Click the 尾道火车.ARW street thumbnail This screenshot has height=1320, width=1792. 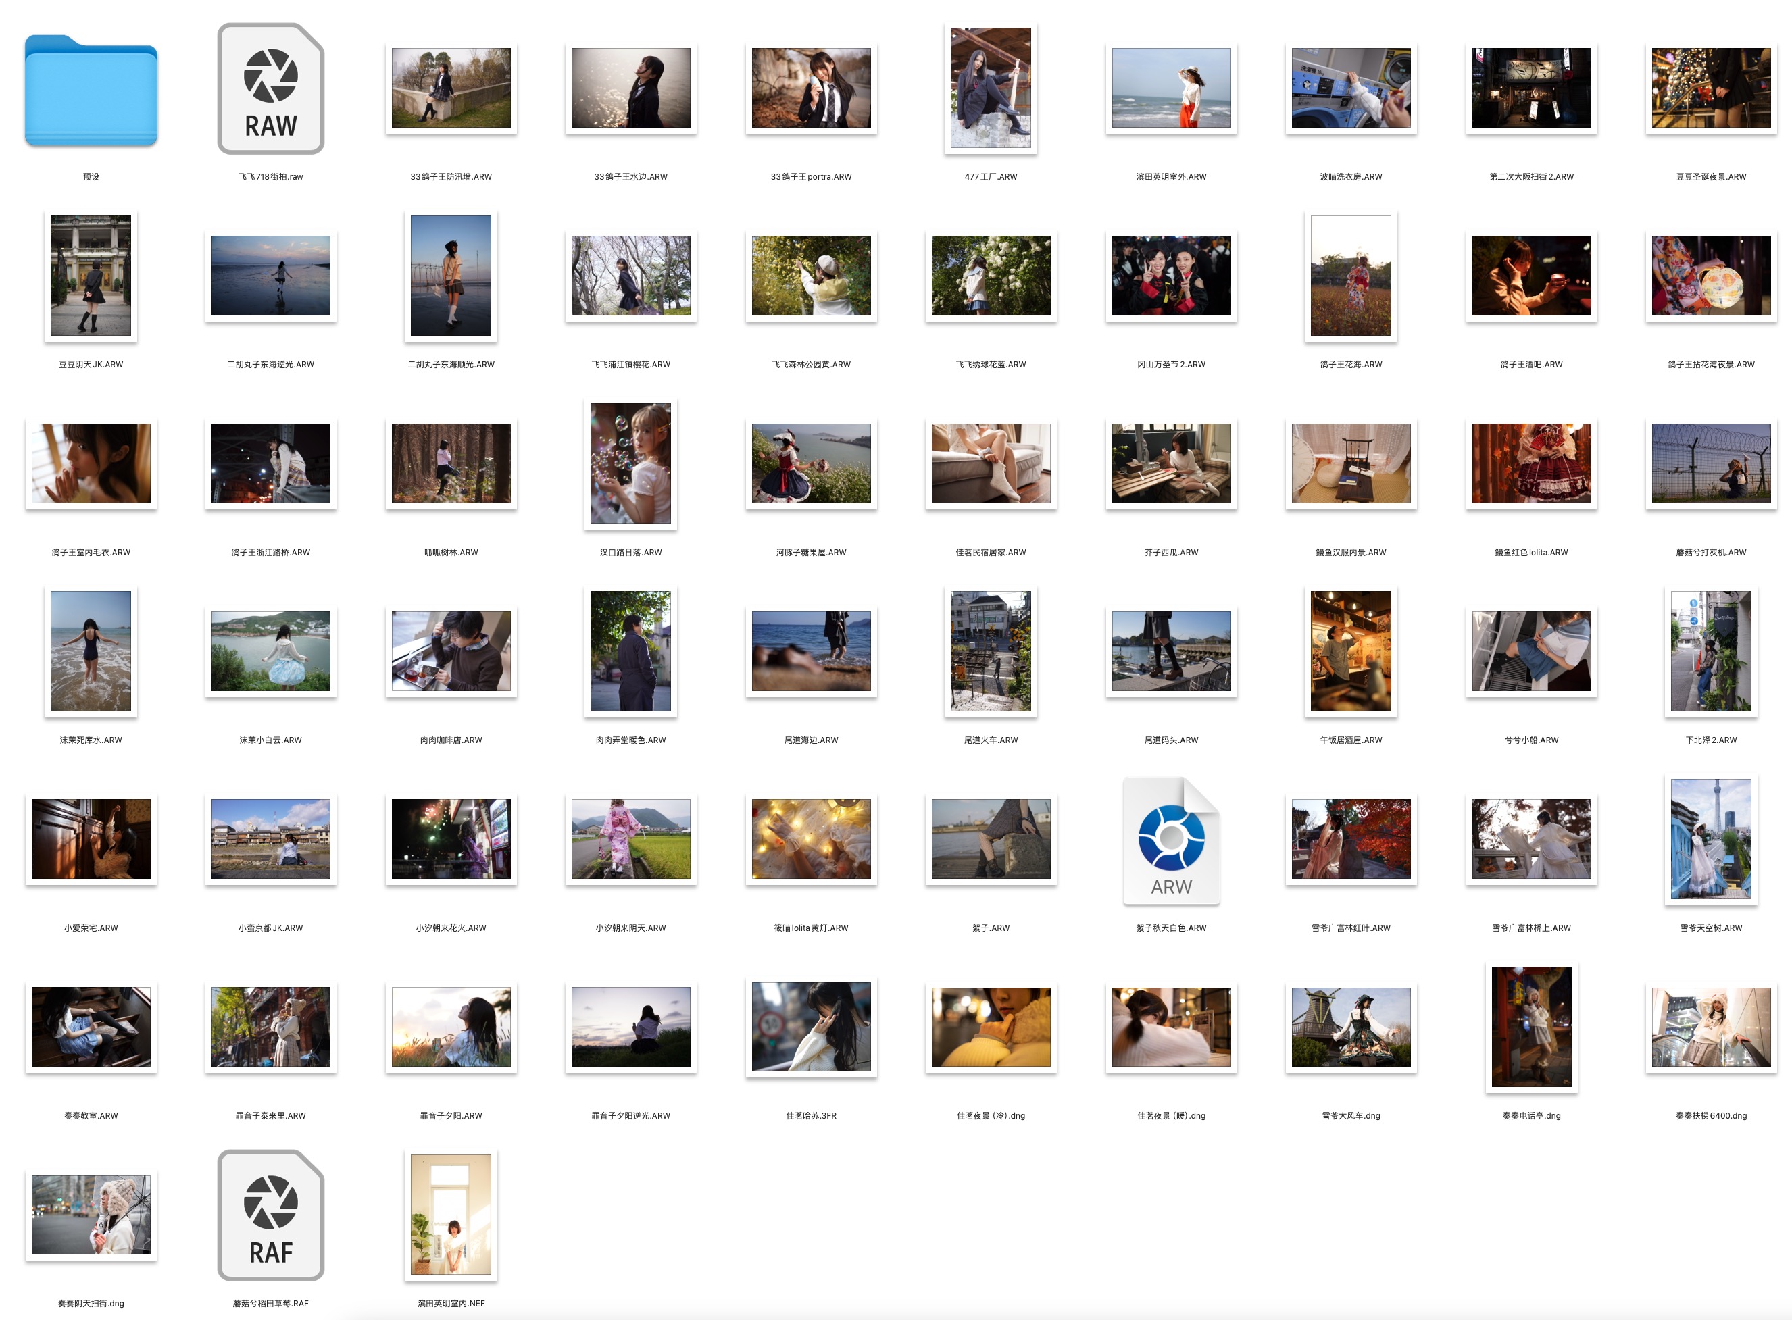pos(991,651)
